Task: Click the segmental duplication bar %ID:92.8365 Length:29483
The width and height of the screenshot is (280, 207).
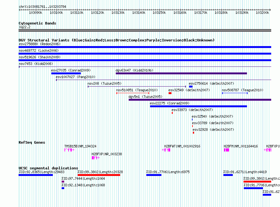Action: pos(36,175)
